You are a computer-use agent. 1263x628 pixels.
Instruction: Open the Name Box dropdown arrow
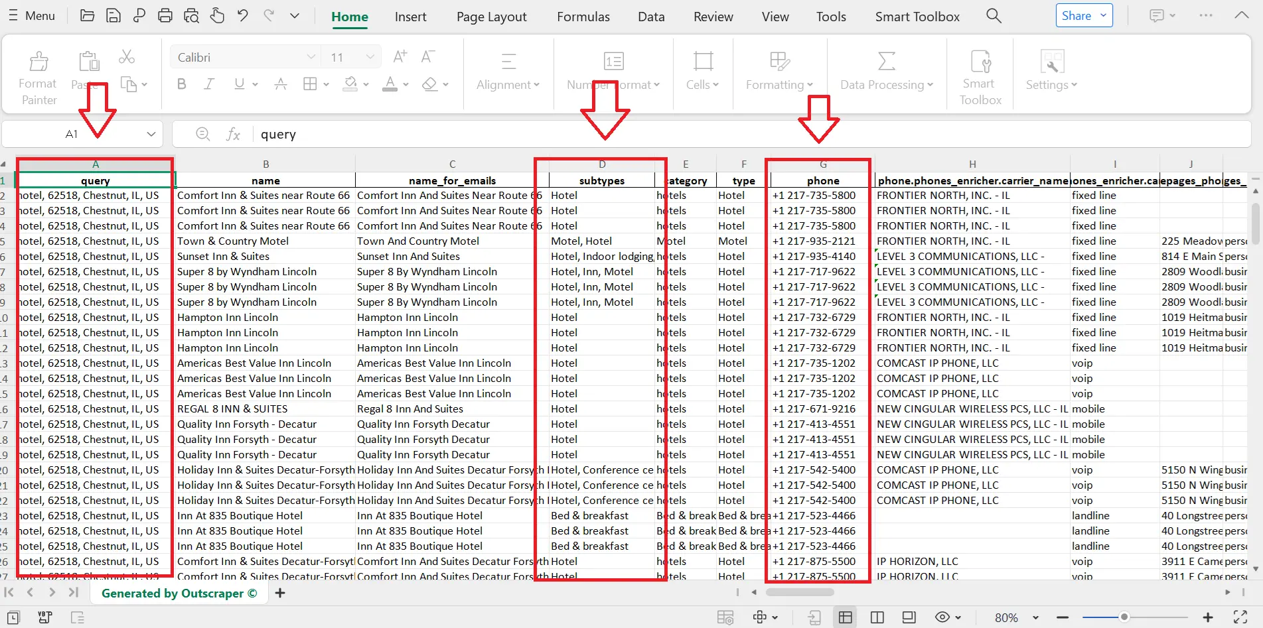[x=151, y=134]
